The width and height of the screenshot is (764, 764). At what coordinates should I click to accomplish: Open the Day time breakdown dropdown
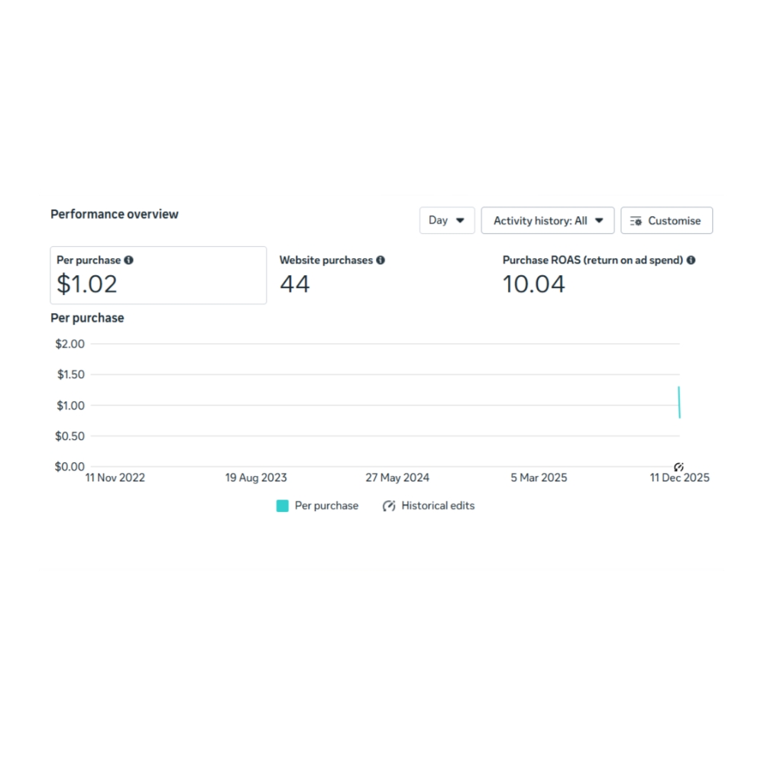pyautogui.click(x=447, y=221)
